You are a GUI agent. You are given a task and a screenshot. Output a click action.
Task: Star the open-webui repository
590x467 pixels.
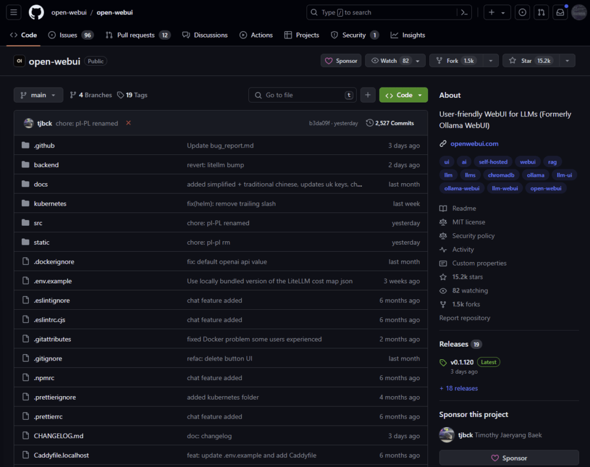[x=527, y=60]
